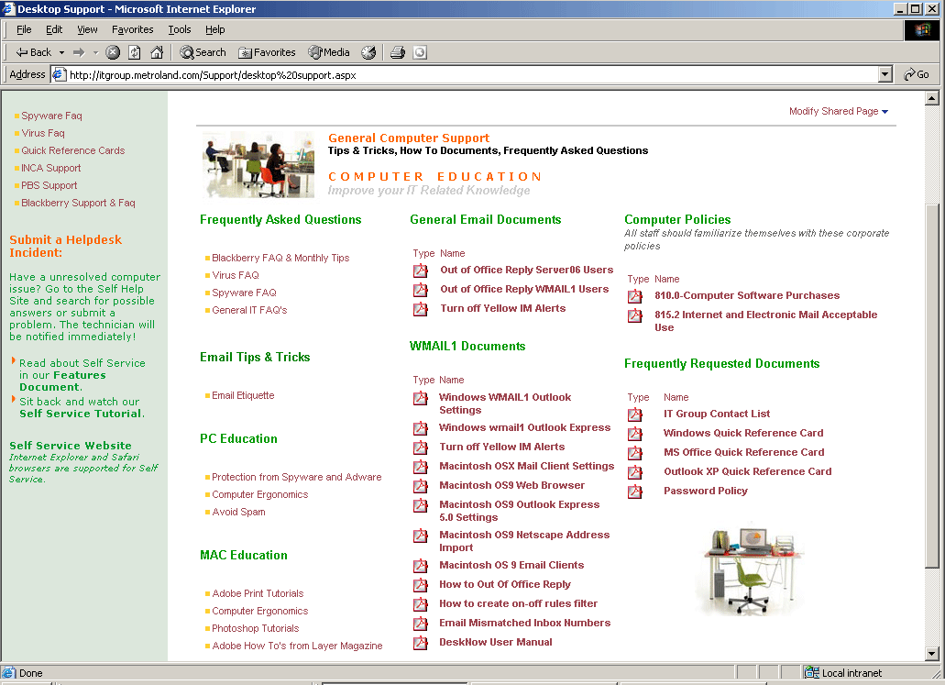Go back with the Back arrow button
Screen dimensions: 945x685
pyautogui.click(x=33, y=52)
